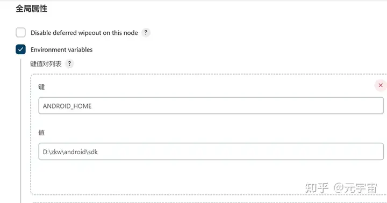Screen dimensions: 387x203
Task: Enable Disable deferred wipeout on this node checkbox
Action: [x=20, y=33]
